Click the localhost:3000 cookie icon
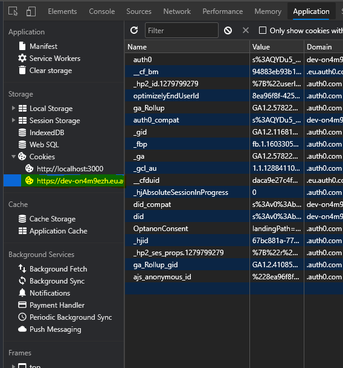This screenshot has height=368, width=343. [x=30, y=168]
